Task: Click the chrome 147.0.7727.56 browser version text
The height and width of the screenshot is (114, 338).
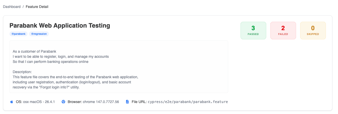Action: point(101,102)
